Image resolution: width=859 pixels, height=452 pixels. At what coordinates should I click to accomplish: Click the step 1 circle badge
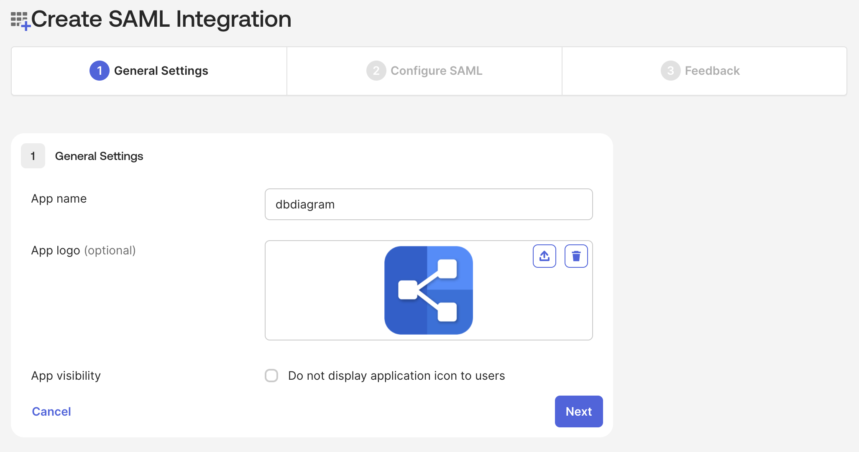click(100, 71)
